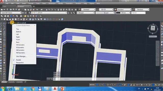Select the Pyramid solid tool
This screenshot has height=91, width=163.
[x=21, y=19]
